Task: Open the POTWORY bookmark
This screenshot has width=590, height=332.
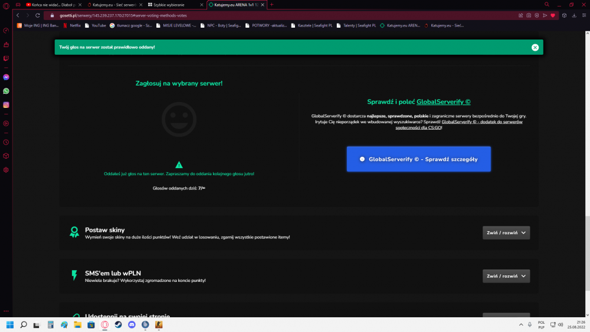Action: point(266,25)
